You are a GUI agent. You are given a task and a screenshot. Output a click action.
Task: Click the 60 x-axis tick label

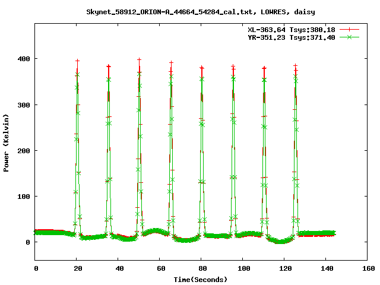(161, 268)
